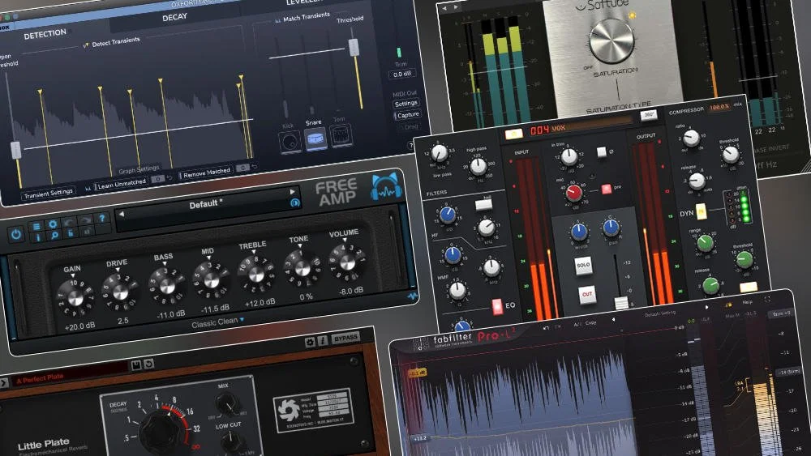The height and width of the screenshot is (456, 811).
Task: Go to next Free Amp preset arrow
Action: pos(292,192)
